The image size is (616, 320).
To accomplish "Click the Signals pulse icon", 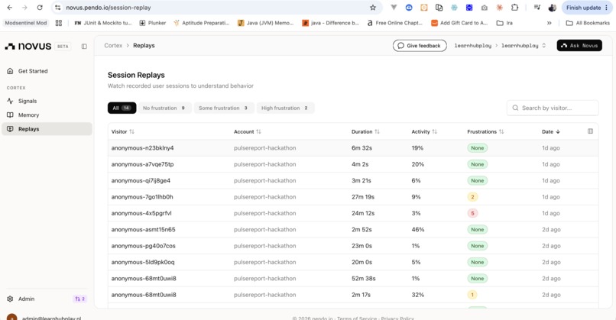I will pos(10,101).
